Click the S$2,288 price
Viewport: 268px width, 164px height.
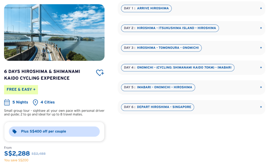(17, 154)
